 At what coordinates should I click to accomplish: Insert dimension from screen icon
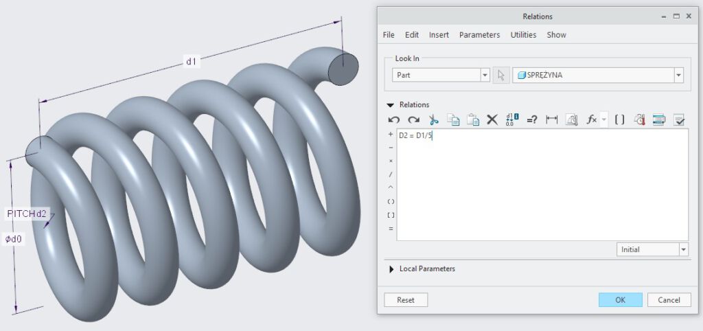click(x=551, y=119)
